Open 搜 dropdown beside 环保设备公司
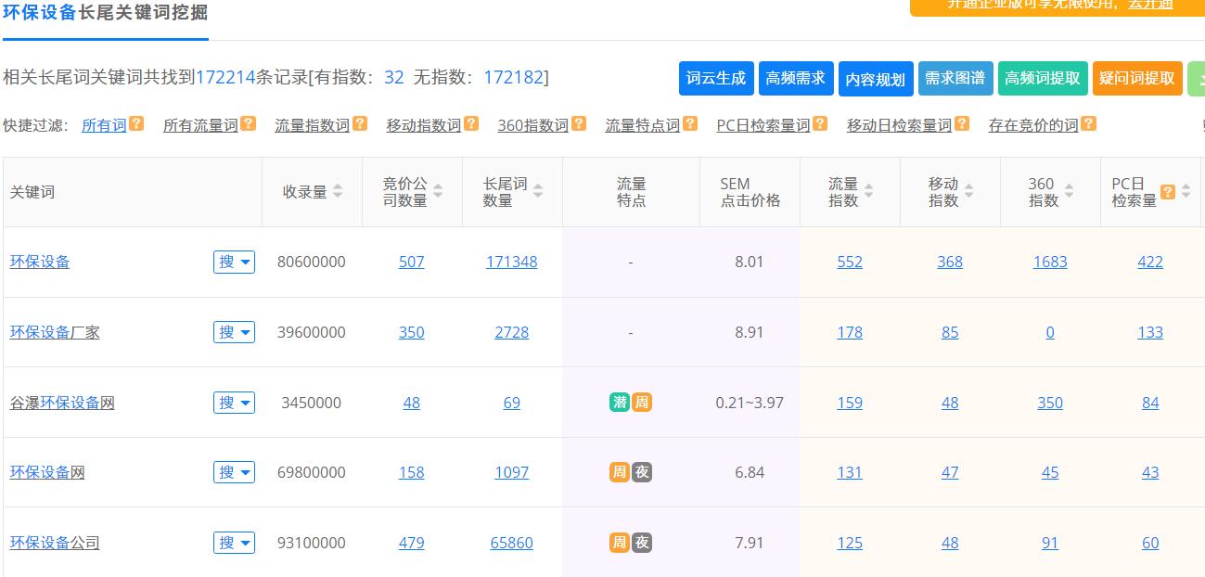1205x577 pixels. click(234, 543)
